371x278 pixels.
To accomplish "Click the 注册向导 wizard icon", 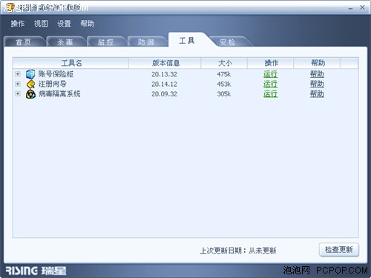I will click(x=30, y=84).
